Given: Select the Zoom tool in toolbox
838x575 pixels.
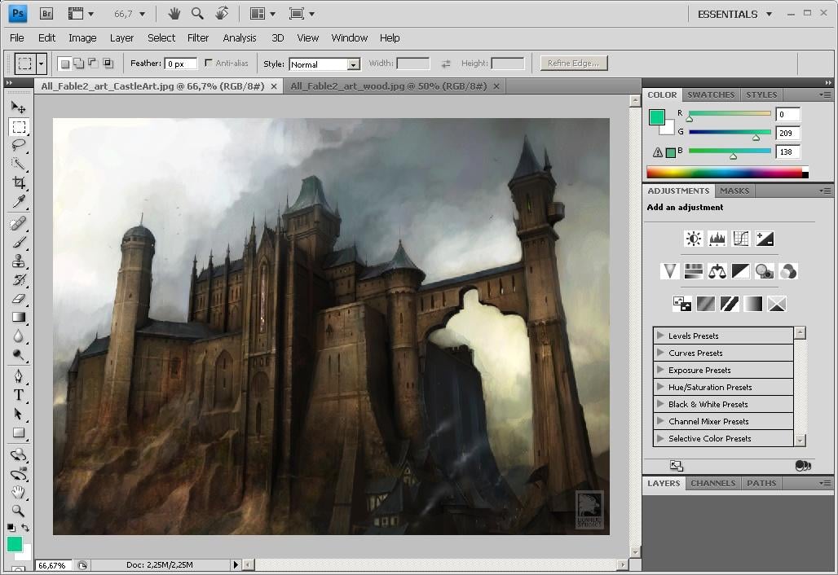Looking at the screenshot, I should click(x=18, y=511).
